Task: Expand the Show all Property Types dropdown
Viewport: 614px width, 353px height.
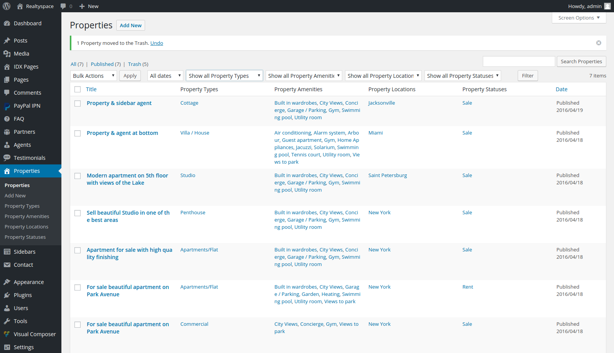Action: pyautogui.click(x=224, y=76)
